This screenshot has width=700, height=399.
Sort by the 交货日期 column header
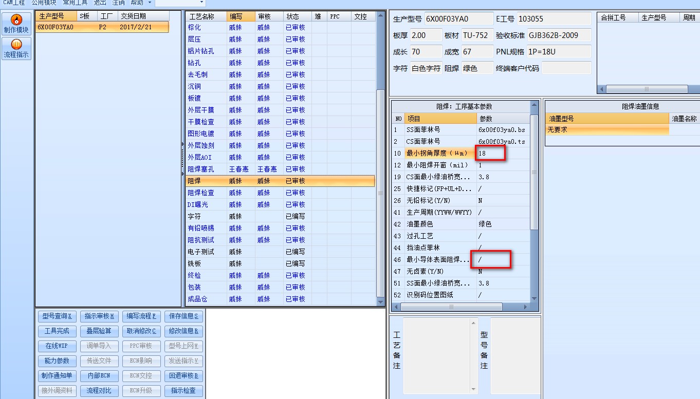[143, 16]
